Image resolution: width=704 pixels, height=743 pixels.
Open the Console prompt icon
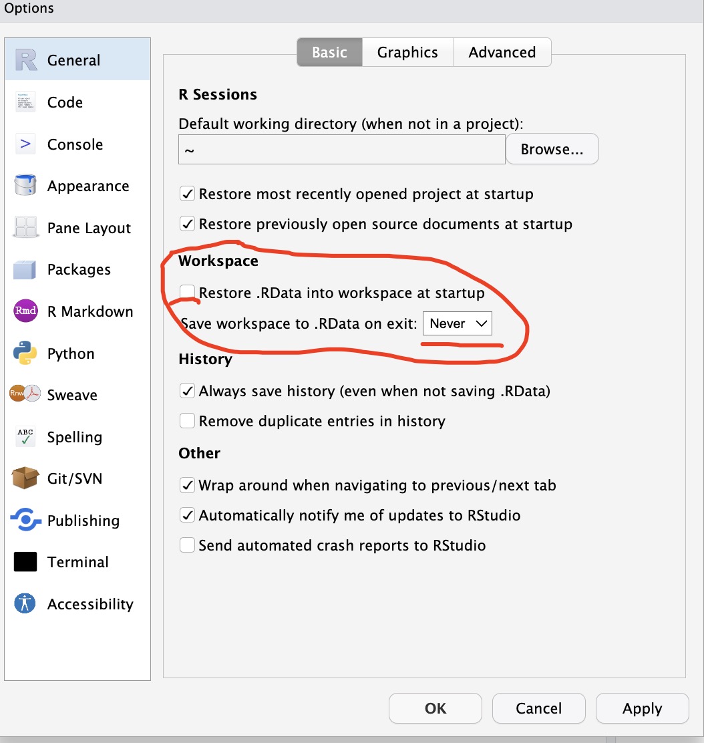(x=25, y=144)
